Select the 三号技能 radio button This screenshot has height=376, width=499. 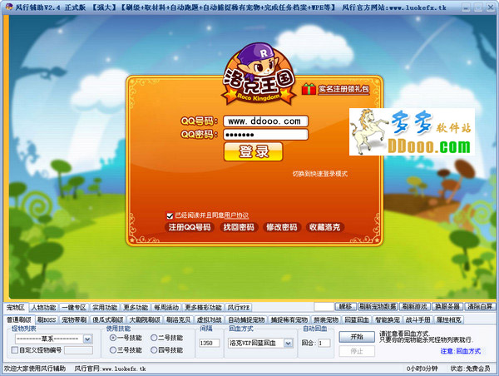112,350
